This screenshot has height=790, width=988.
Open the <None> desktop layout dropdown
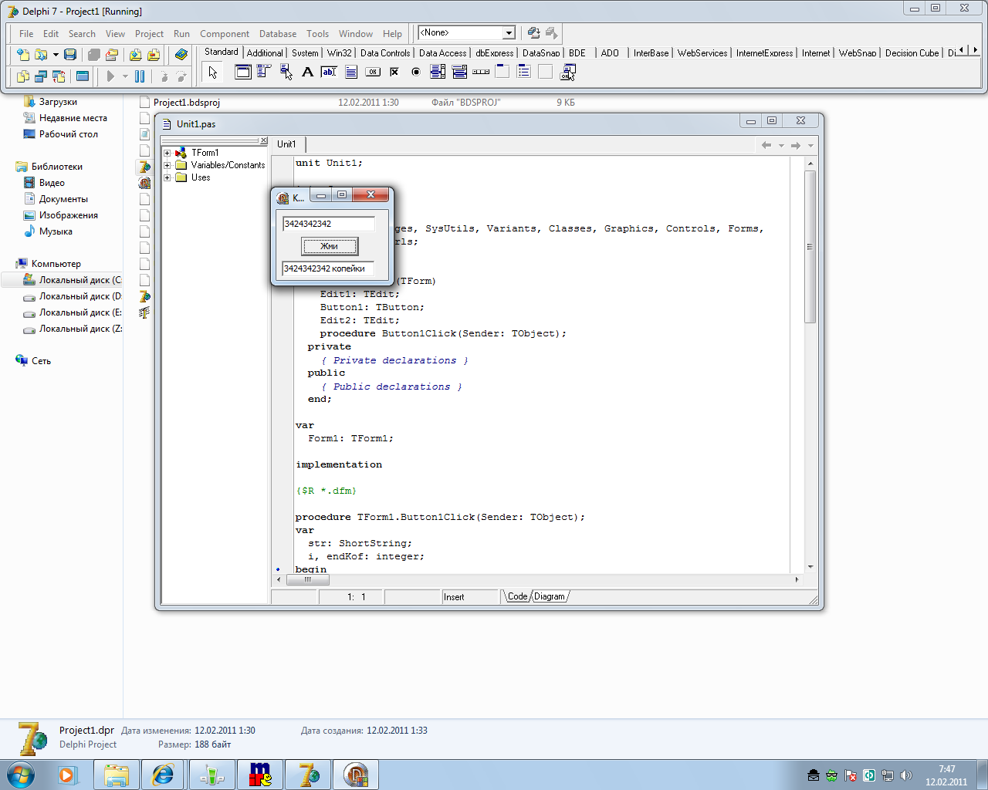pos(509,33)
